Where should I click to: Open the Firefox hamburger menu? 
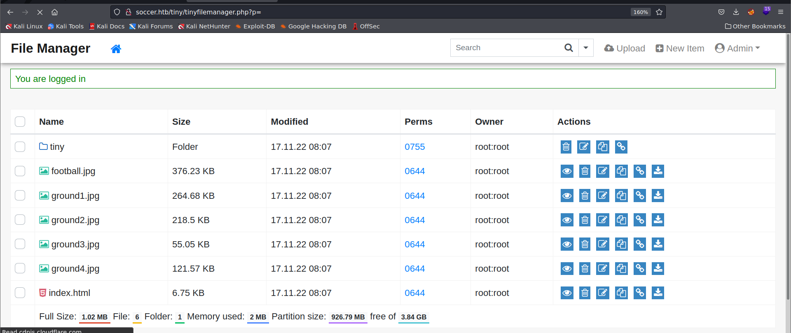point(780,12)
